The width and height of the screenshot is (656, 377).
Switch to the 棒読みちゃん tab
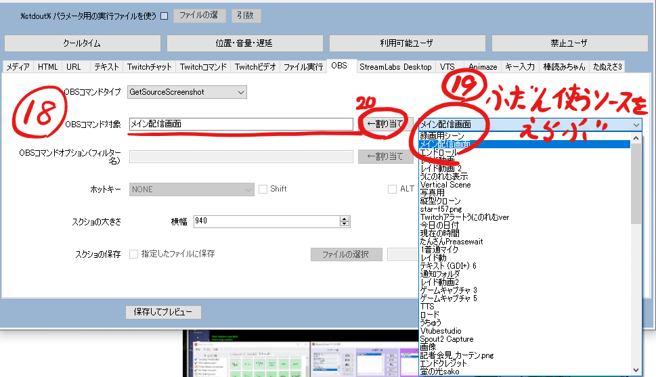coord(565,66)
